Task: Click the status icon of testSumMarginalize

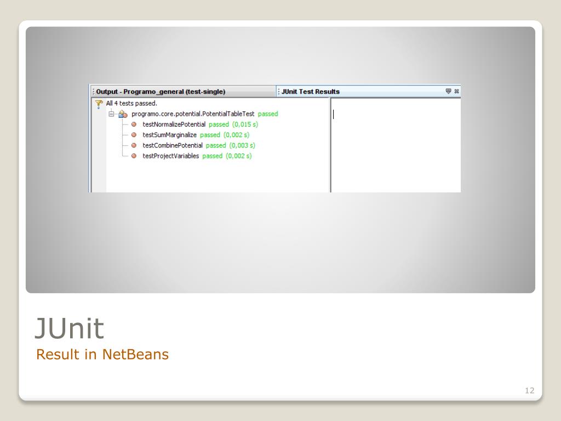Action: point(134,135)
